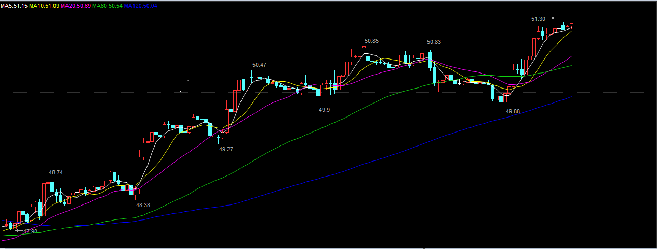This screenshot has height=249, width=657.
Task: Select the green MA60:50.54 label
Action: point(108,5)
